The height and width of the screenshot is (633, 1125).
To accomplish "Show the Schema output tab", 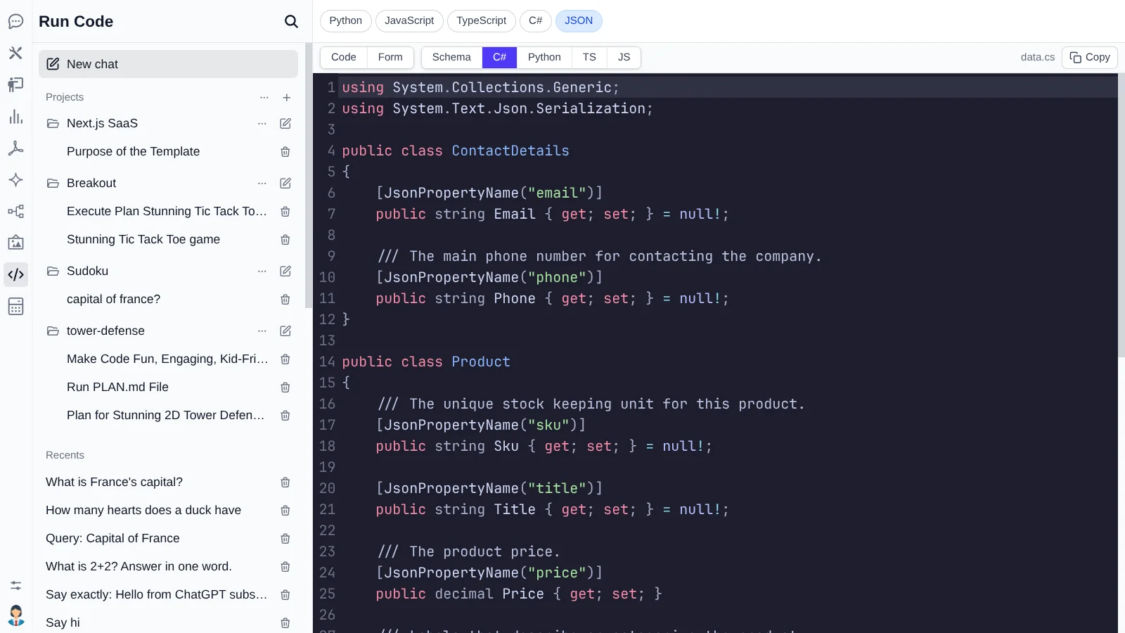I will point(451,58).
